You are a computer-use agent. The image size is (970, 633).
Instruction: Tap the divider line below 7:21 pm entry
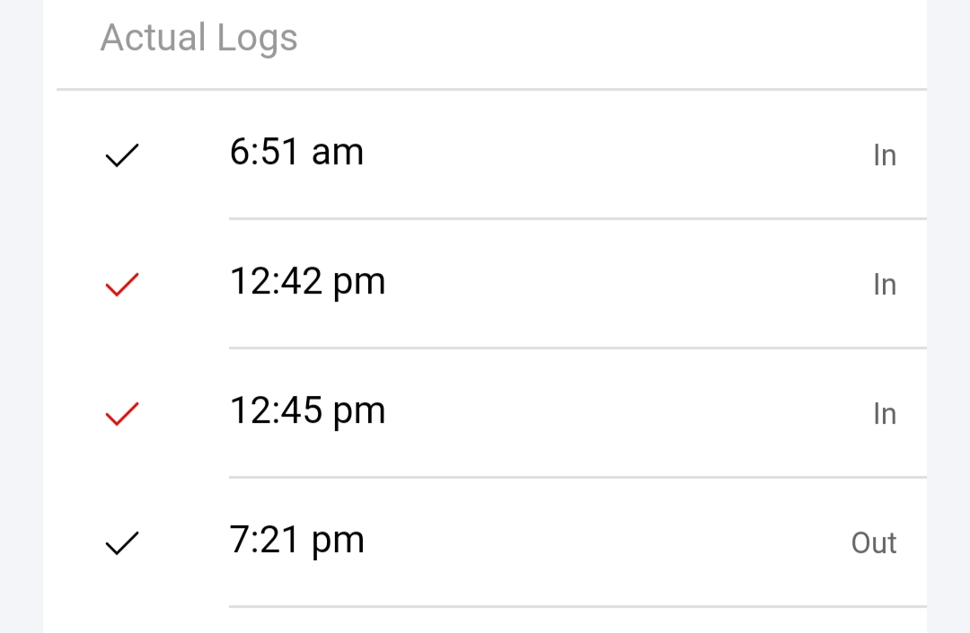[578, 606]
